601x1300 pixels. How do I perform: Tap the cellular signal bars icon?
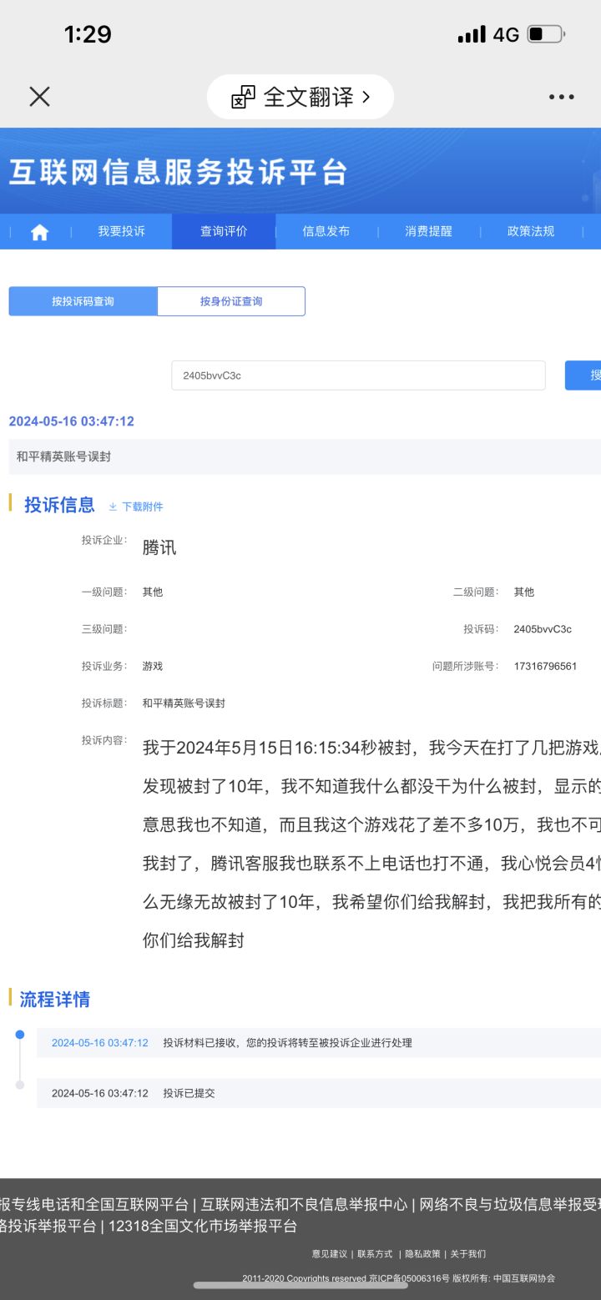point(472,34)
